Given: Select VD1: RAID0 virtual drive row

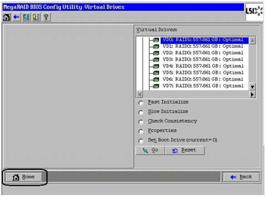Looking at the screenshot, I should click(x=203, y=46).
